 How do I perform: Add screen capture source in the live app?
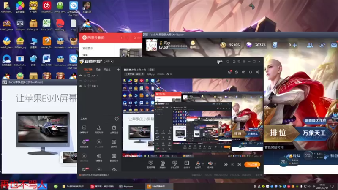pyautogui.click(x=151, y=164)
